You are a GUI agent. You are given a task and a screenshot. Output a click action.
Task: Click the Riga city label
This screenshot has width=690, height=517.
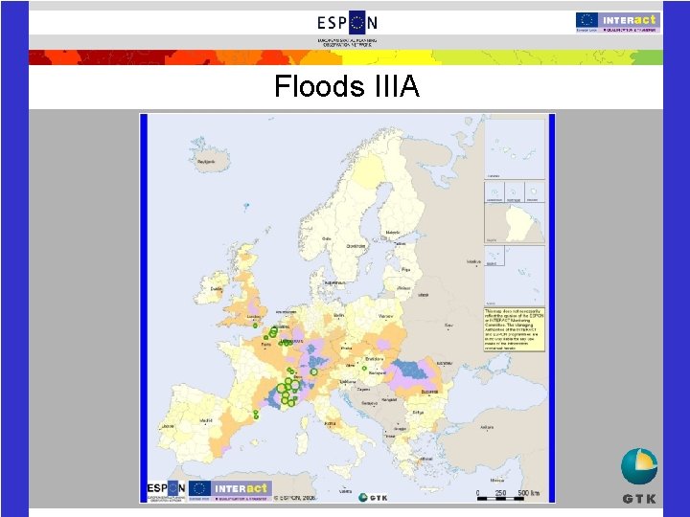(x=405, y=269)
